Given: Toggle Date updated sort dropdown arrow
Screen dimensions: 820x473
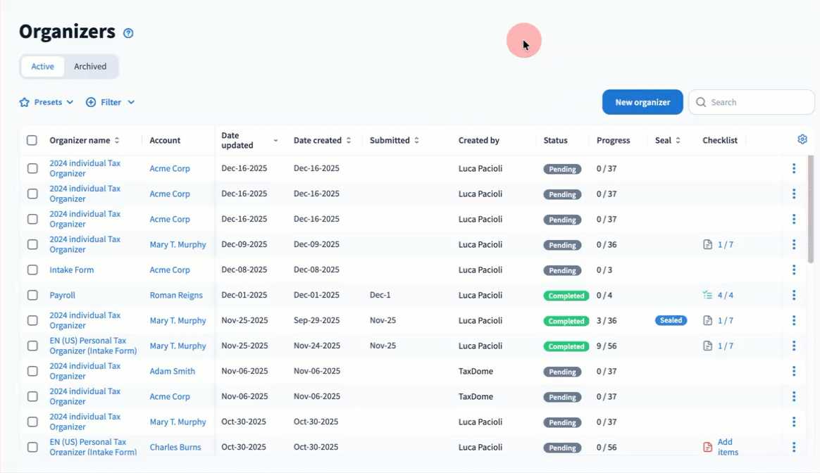Looking at the screenshot, I should tap(275, 141).
